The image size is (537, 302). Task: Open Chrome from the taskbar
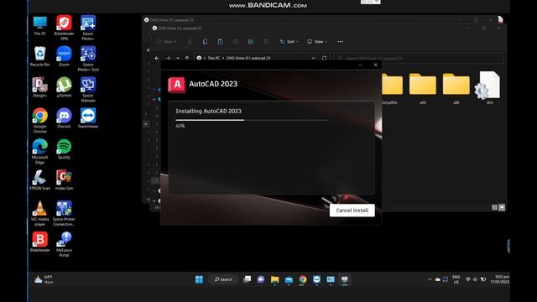coord(303,279)
